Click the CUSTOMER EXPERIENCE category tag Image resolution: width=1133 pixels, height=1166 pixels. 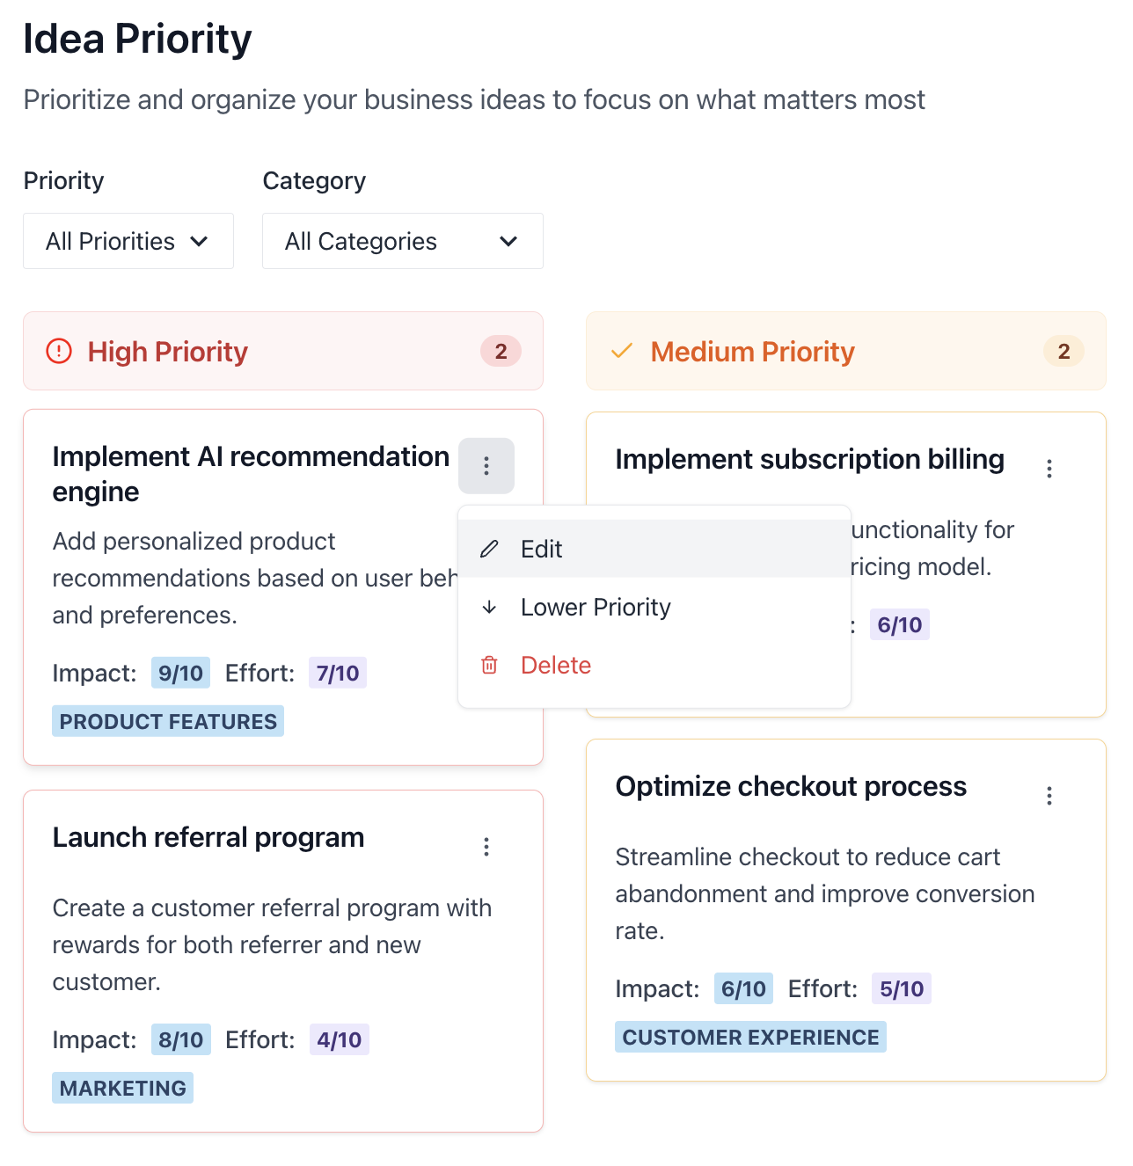pyautogui.click(x=750, y=1037)
